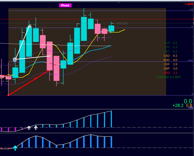The width and height of the screenshot is (194, 156).
Task: Select the JPY 6.3 strength row
Action: pos(171,47)
